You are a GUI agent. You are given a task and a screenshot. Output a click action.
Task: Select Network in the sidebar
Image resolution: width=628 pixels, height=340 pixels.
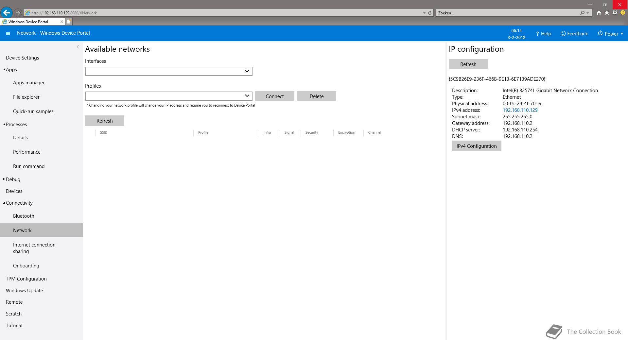click(x=42, y=230)
